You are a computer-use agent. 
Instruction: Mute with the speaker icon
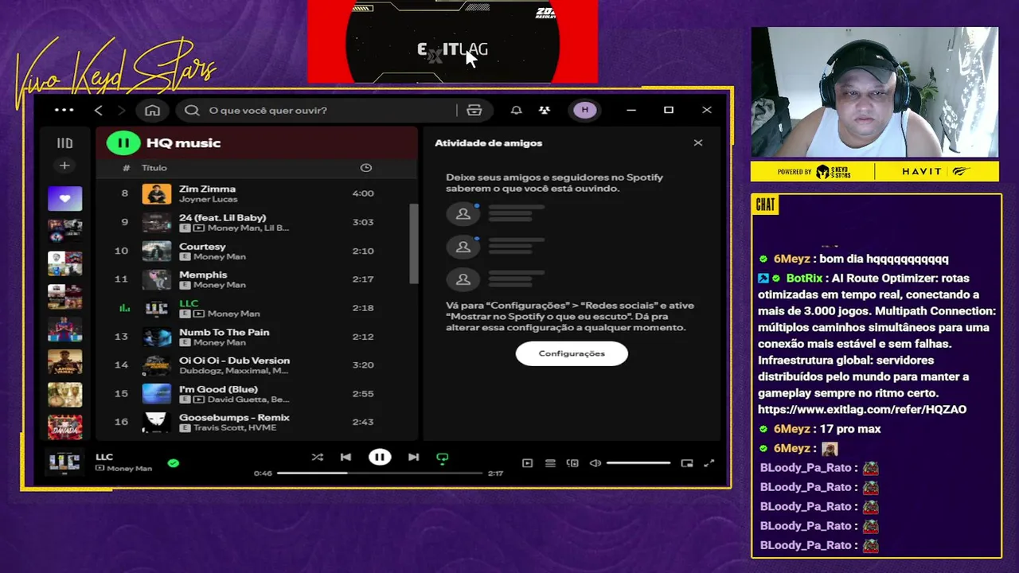click(x=595, y=463)
